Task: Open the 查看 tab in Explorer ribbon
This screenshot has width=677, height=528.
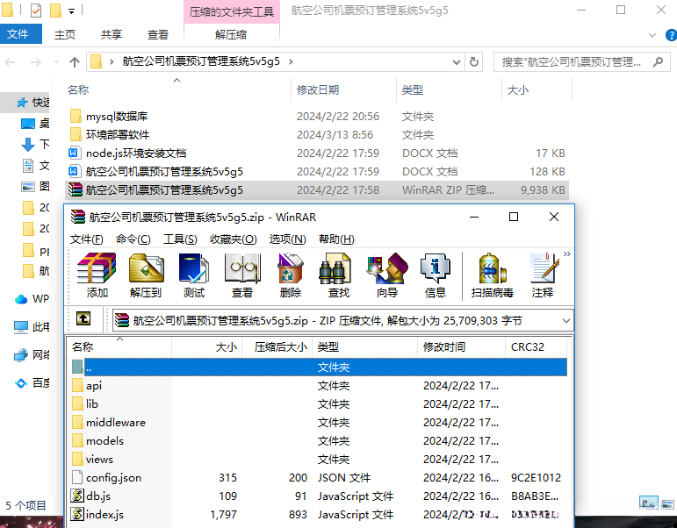Action: [158, 34]
